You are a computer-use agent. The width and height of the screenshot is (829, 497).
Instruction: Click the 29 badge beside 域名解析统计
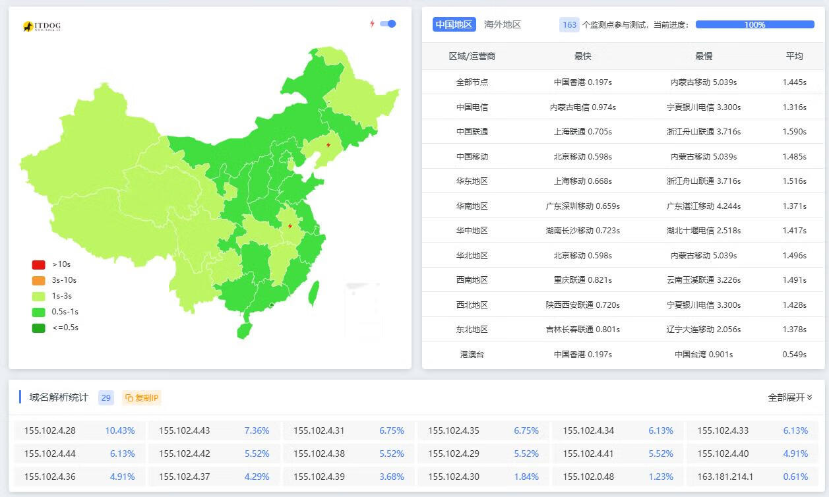point(106,398)
